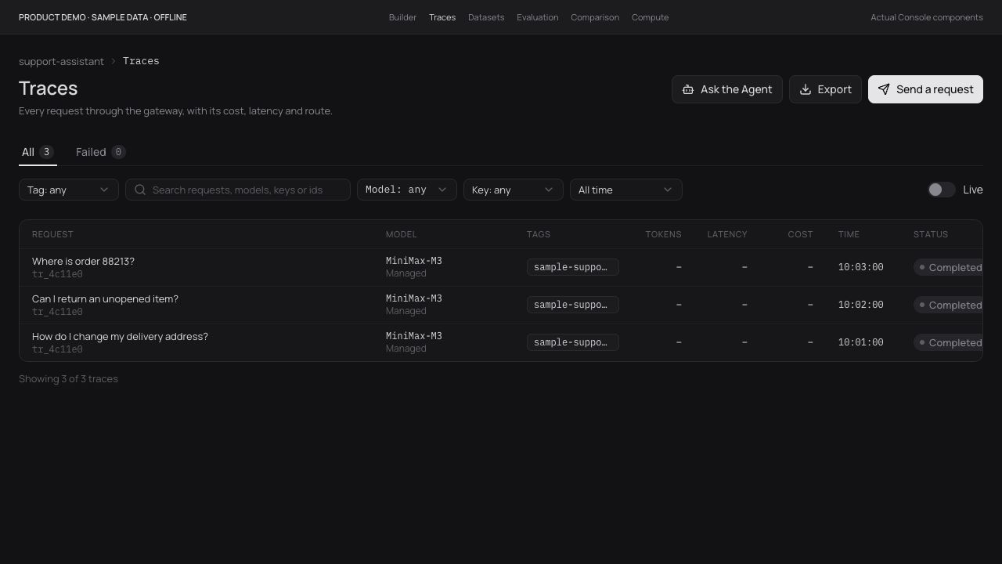1002x564 pixels.
Task: Click the Traces breadcrumb label
Action: (x=141, y=61)
